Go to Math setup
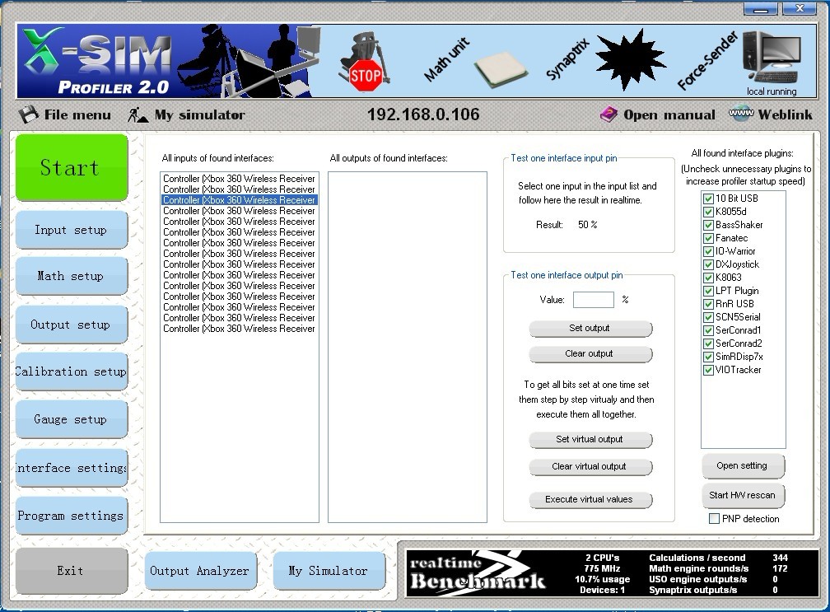This screenshot has width=830, height=612. coord(72,276)
